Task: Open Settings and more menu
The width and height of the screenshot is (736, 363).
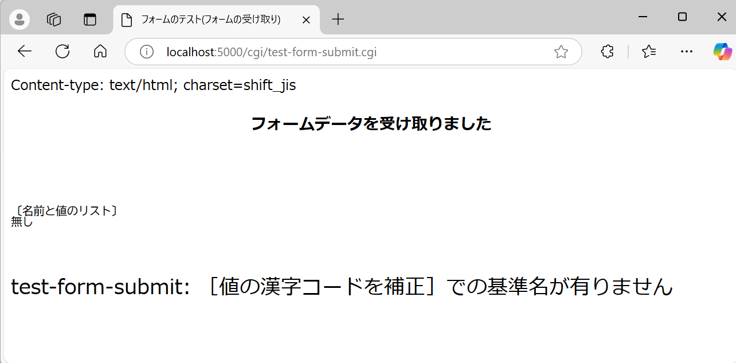Action: (x=687, y=52)
